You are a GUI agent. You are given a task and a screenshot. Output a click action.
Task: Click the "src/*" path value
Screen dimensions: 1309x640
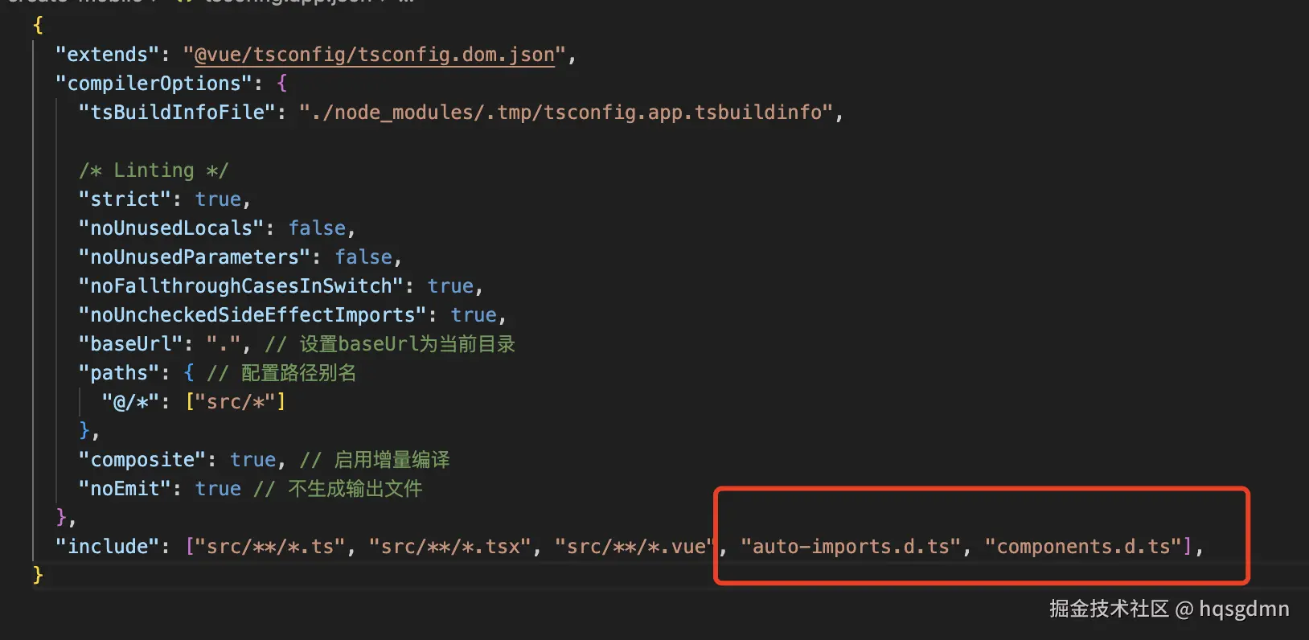tap(235, 402)
